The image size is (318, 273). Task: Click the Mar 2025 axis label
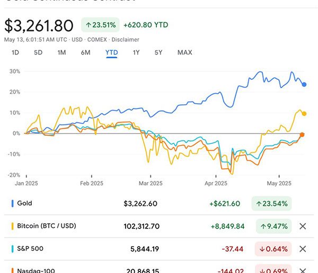pyautogui.click(x=151, y=184)
